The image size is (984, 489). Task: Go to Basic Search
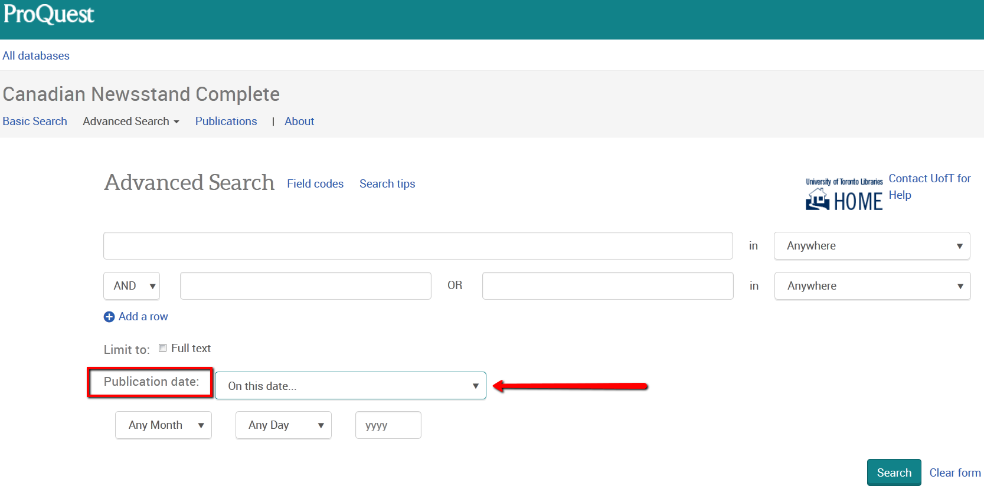coord(35,121)
